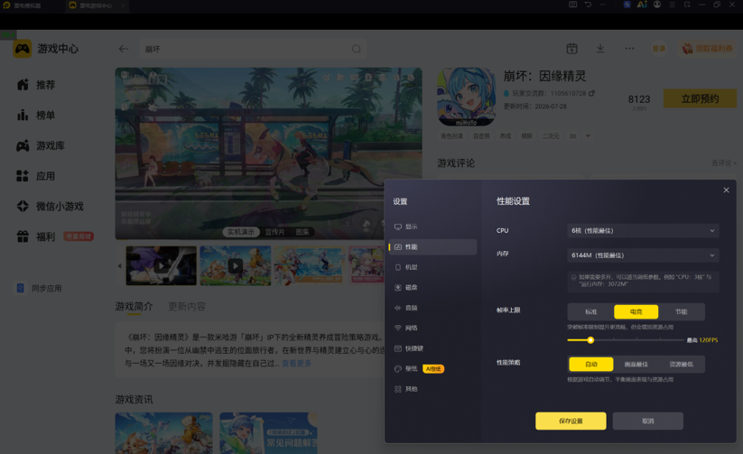Open 网络 network settings
The height and width of the screenshot is (454, 743).
(432, 328)
